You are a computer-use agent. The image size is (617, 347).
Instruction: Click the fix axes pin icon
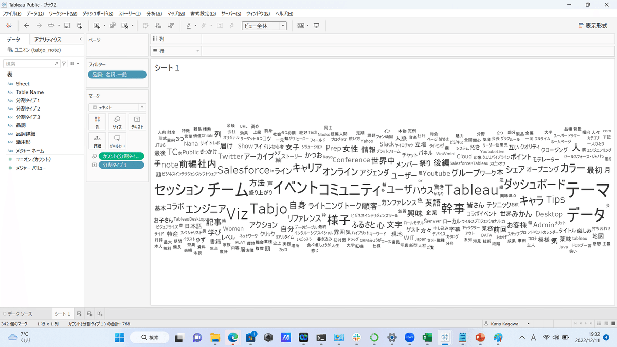pos(232,26)
